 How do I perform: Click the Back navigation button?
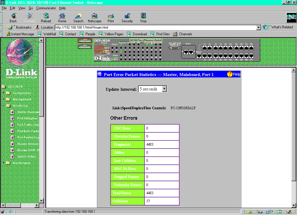click(x=13, y=18)
